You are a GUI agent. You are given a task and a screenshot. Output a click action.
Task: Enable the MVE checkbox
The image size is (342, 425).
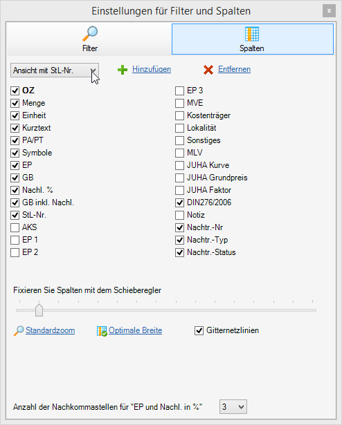[179, 103]
